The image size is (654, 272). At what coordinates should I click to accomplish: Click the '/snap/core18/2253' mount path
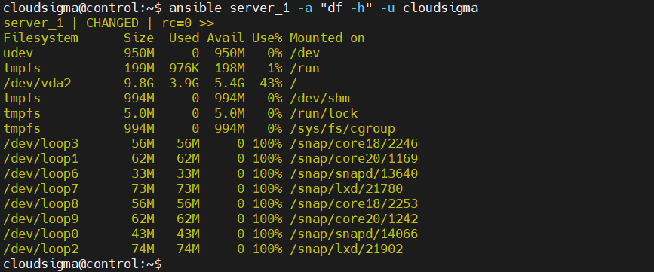(x=354, y=204)
